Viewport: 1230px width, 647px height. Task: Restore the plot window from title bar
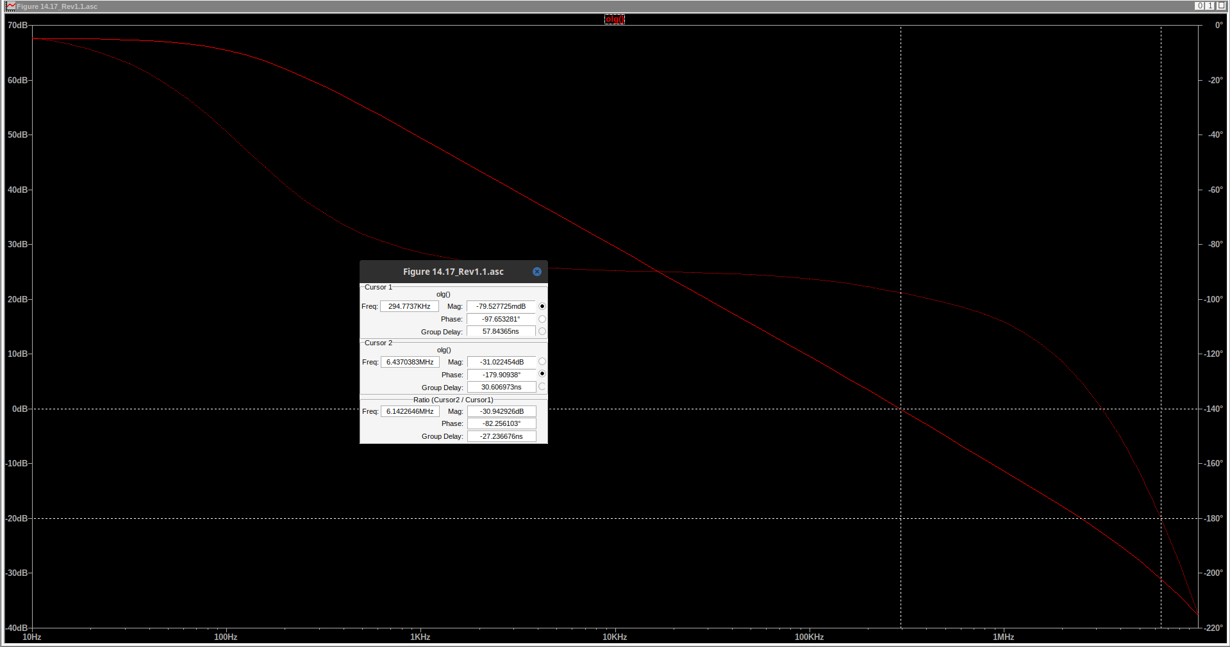point(1210,6)
